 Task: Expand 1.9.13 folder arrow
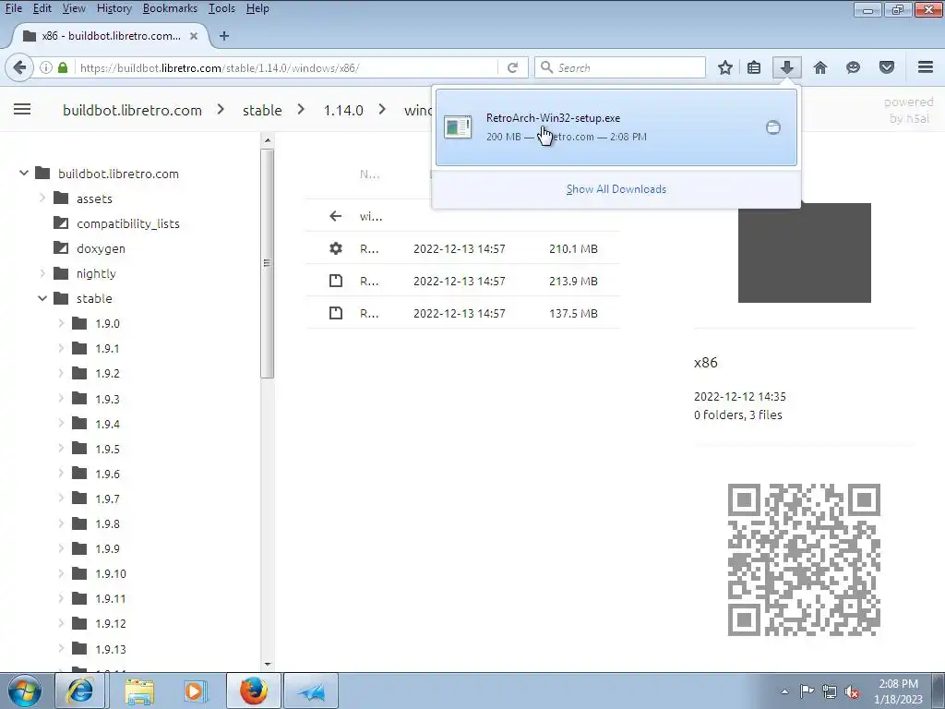(x=61, y=649)
